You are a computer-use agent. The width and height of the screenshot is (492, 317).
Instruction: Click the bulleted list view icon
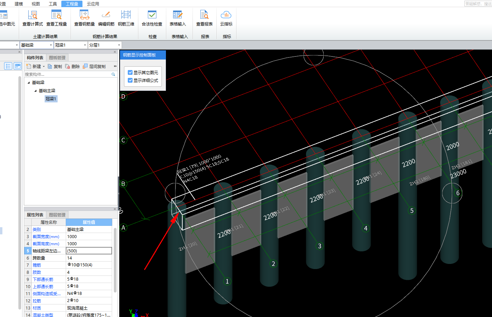(x=8, y=66)
